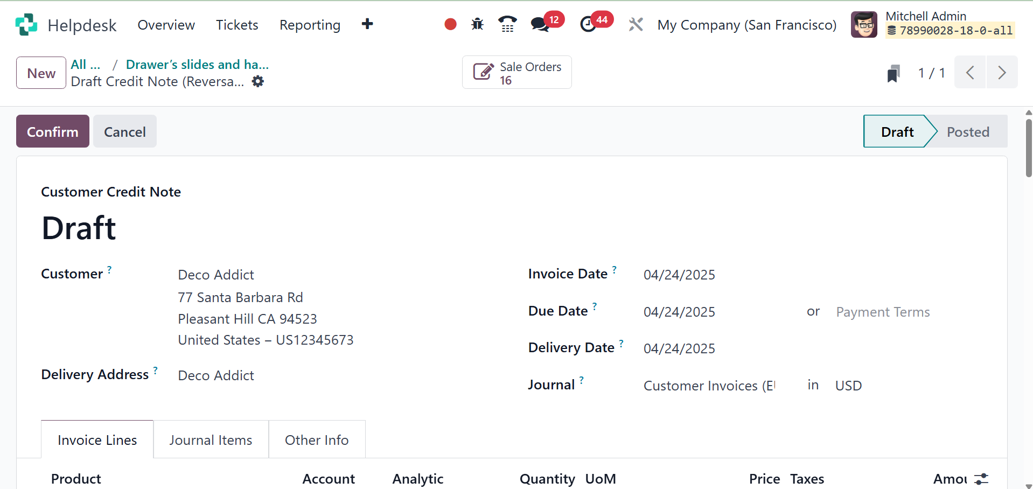The image size is (1033, 489).
Task: Click the red recording indicator icon
Action: [450, 24]
